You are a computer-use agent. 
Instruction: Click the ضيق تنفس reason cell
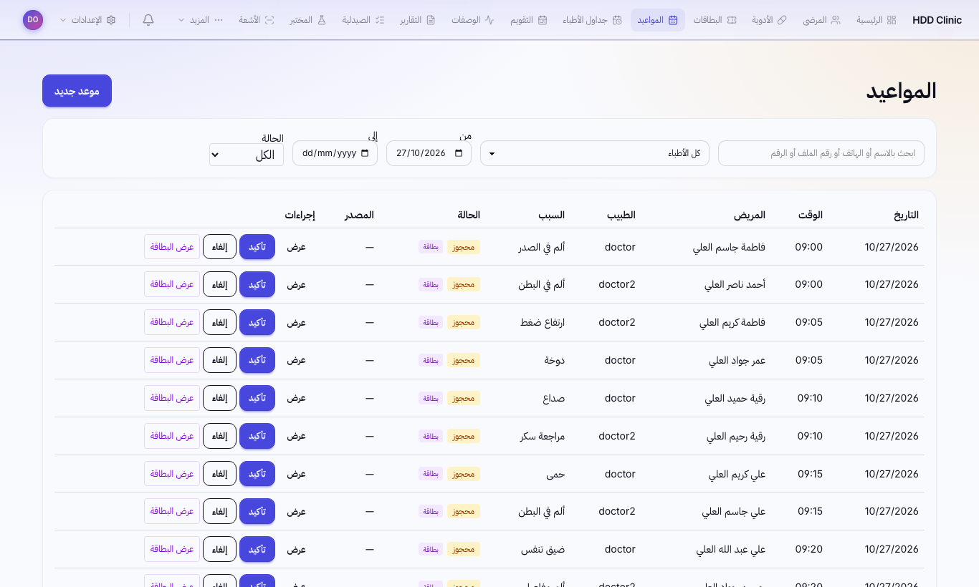(543, 549)
